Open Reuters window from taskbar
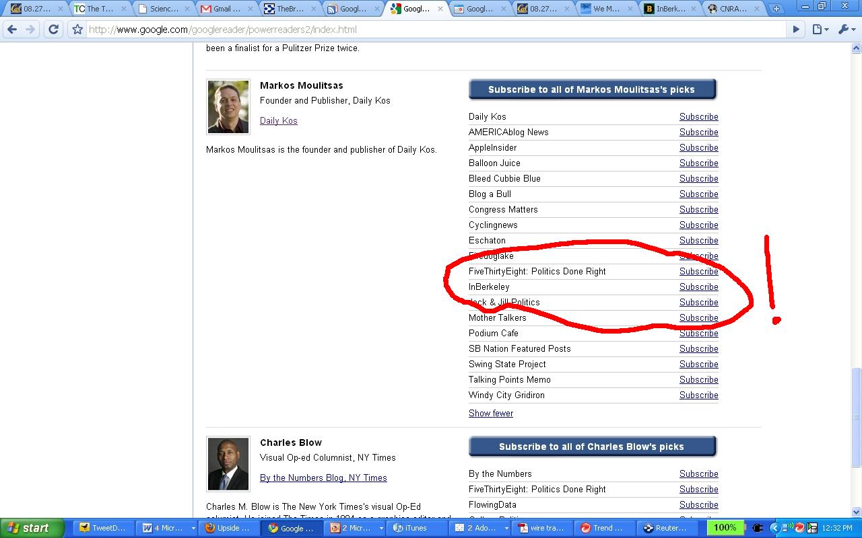Image resolution: width=862 pixels, height=538 pixels. click(x=668, y=528)
